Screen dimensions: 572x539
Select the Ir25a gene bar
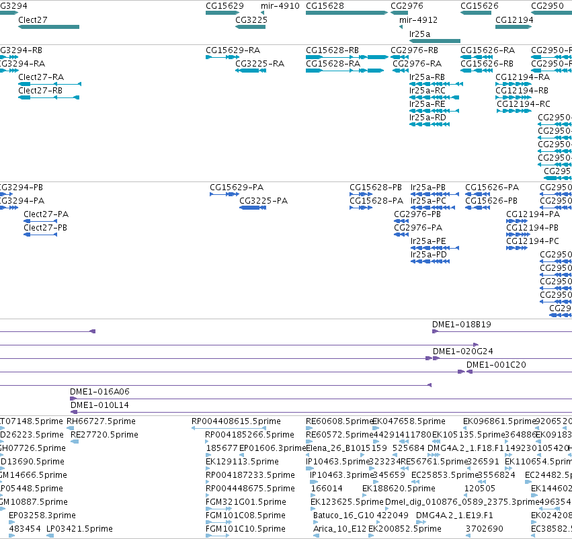click(x=435, y=41)
